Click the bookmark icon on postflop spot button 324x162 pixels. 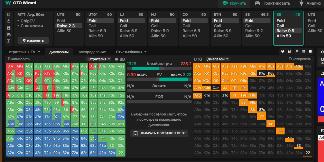click(x=136, y=133)
